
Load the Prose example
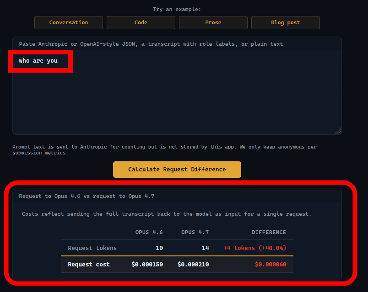(x=213, y=22)
